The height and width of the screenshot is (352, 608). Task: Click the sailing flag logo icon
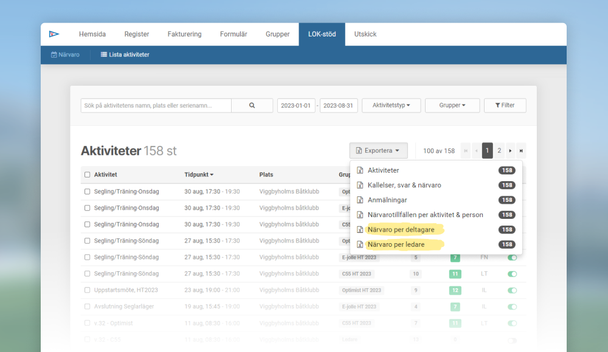54,34
